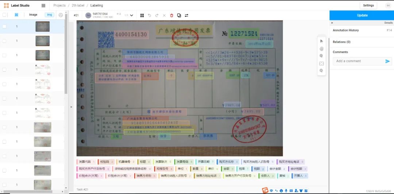Select the hand pan tool
The image size is (394, 194).
(321, 48)
